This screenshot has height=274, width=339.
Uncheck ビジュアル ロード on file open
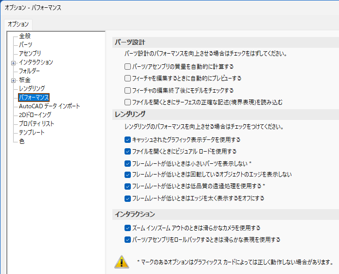(x=127, y=151)
